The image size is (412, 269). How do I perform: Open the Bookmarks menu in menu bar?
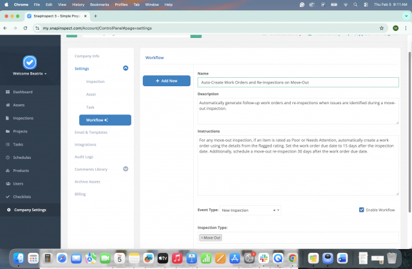tap(99, 4)
